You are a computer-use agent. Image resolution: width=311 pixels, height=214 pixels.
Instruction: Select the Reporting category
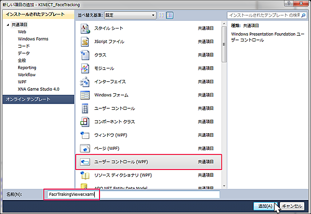tap(27, 68)
